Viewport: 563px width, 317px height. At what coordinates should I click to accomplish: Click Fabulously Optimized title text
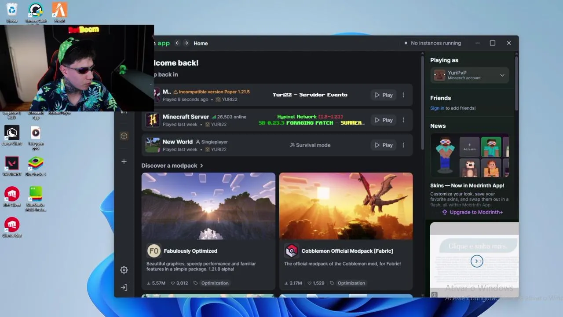(190, 251)
